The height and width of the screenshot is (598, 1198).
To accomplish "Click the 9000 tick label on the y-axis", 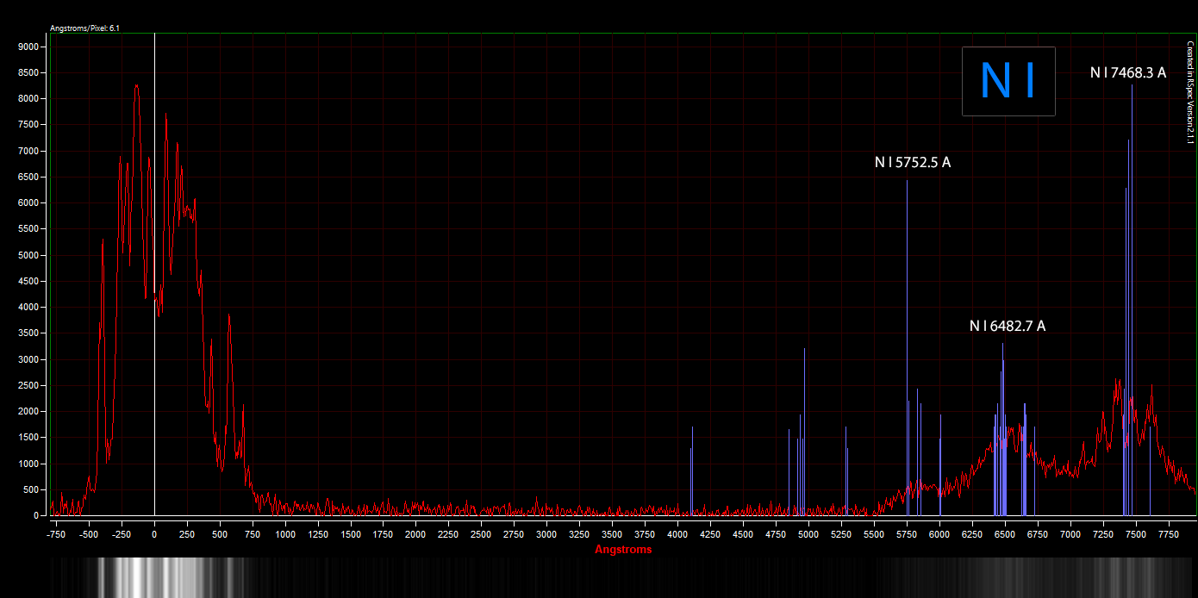I will 27,47.
